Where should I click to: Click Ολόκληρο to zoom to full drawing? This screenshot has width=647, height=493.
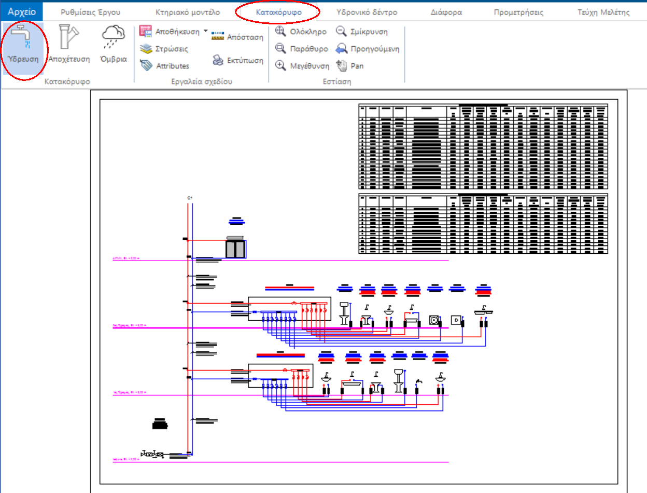click(302, 31)
